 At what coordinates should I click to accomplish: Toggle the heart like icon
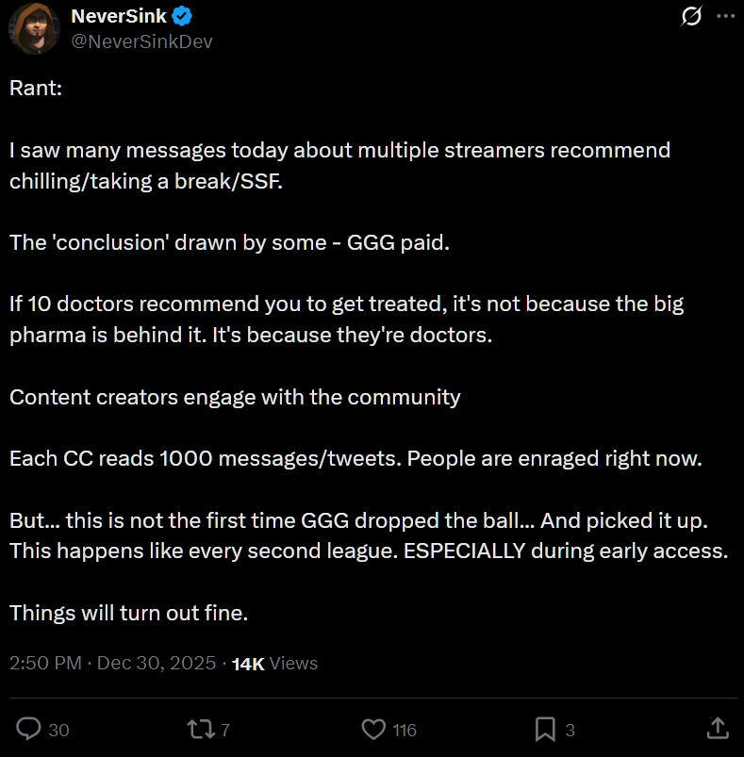point(373,729)
